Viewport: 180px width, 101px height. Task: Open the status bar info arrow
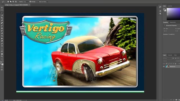pos(26,100)
